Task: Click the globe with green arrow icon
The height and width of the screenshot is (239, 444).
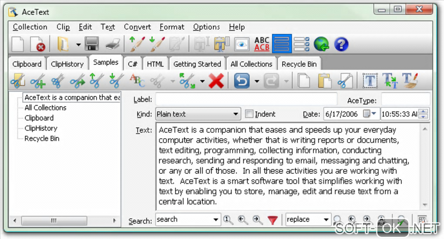Action: [x=321, y=44]
